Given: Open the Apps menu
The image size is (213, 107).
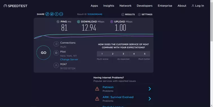Looking at the screenshot, I should pos(94,6).
